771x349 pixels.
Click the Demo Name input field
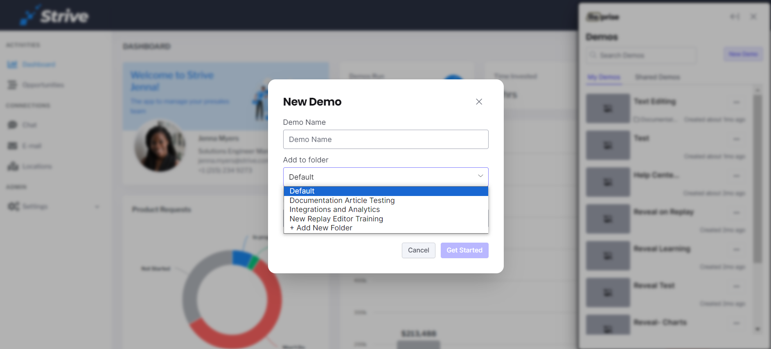[385, 140]
